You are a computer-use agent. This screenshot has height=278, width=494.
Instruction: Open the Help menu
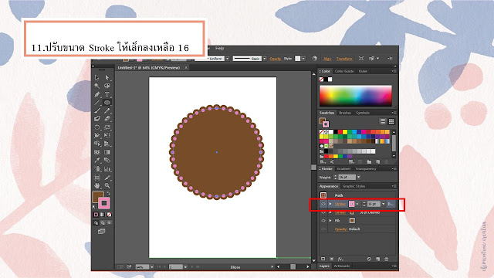point(219,48)
